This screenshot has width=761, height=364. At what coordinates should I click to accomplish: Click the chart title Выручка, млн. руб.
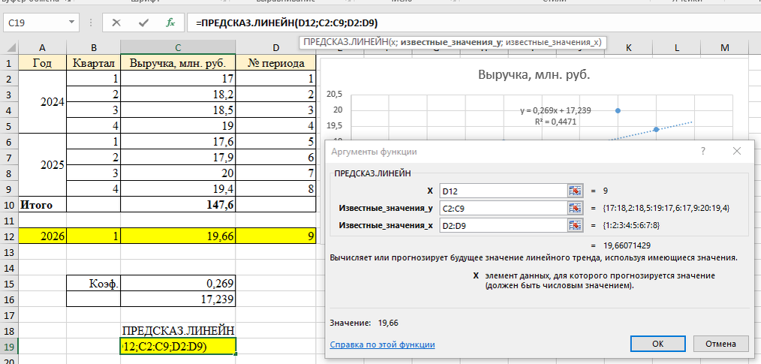pyautogui.click(x=534, y=75)
